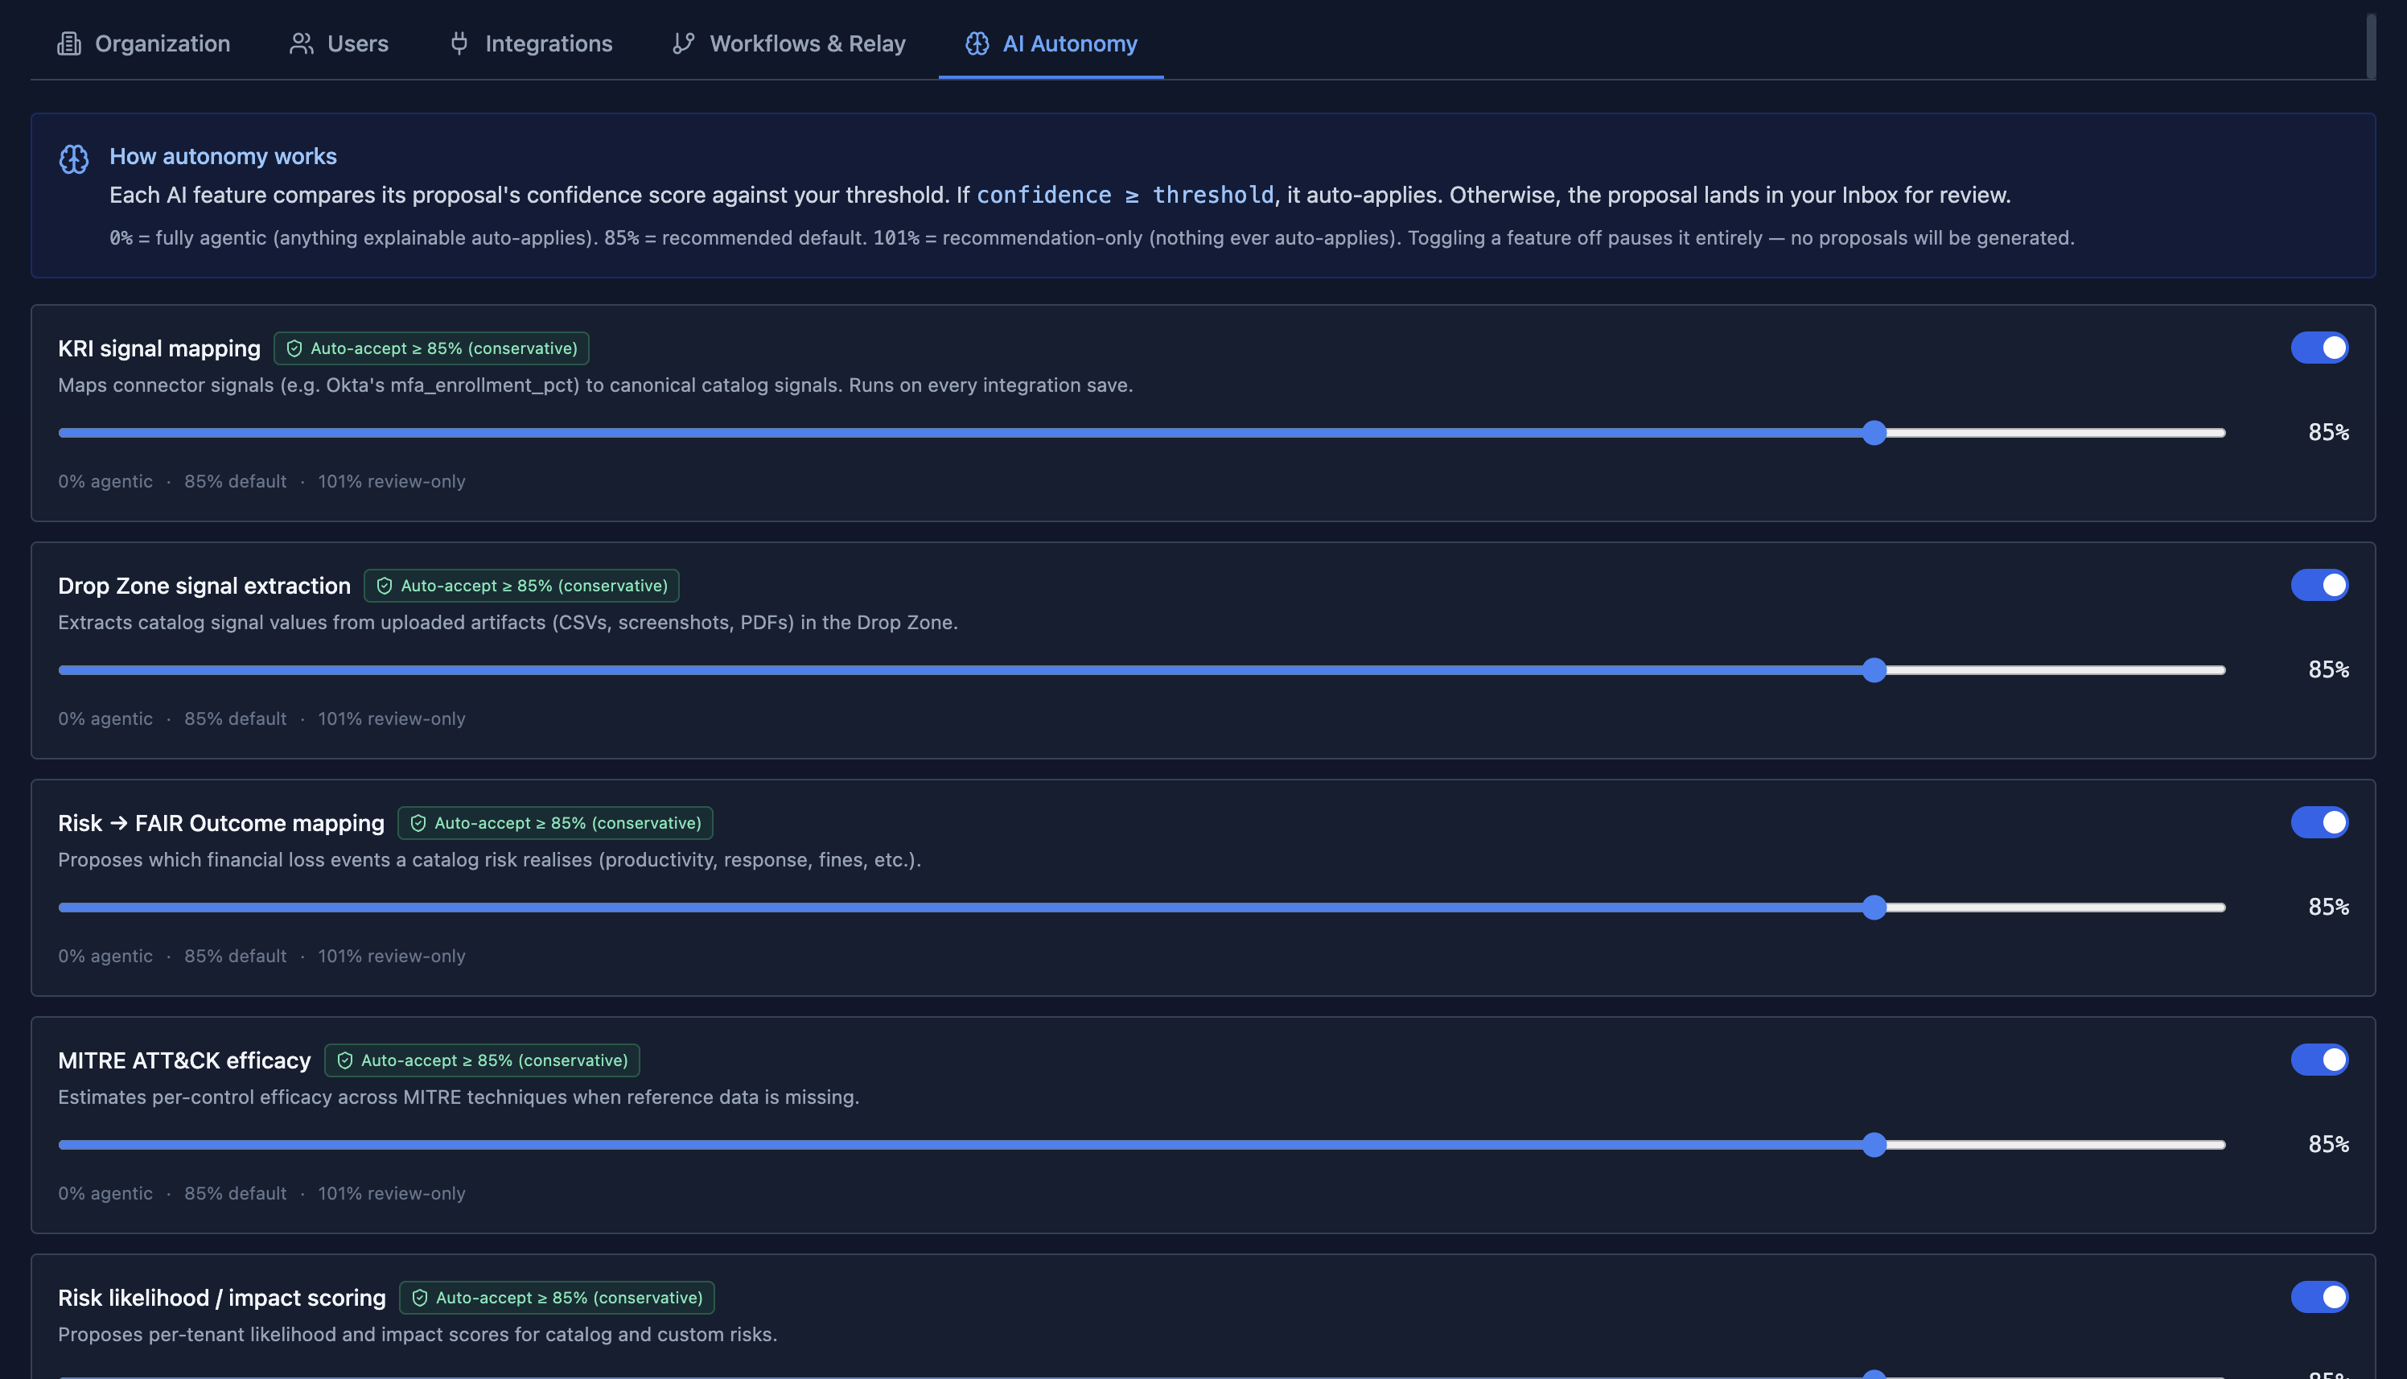Click the KRI signal mapping threshold slider handle
The height and width of the screenshot is (1379, 2407).
tap(1875, 433)
